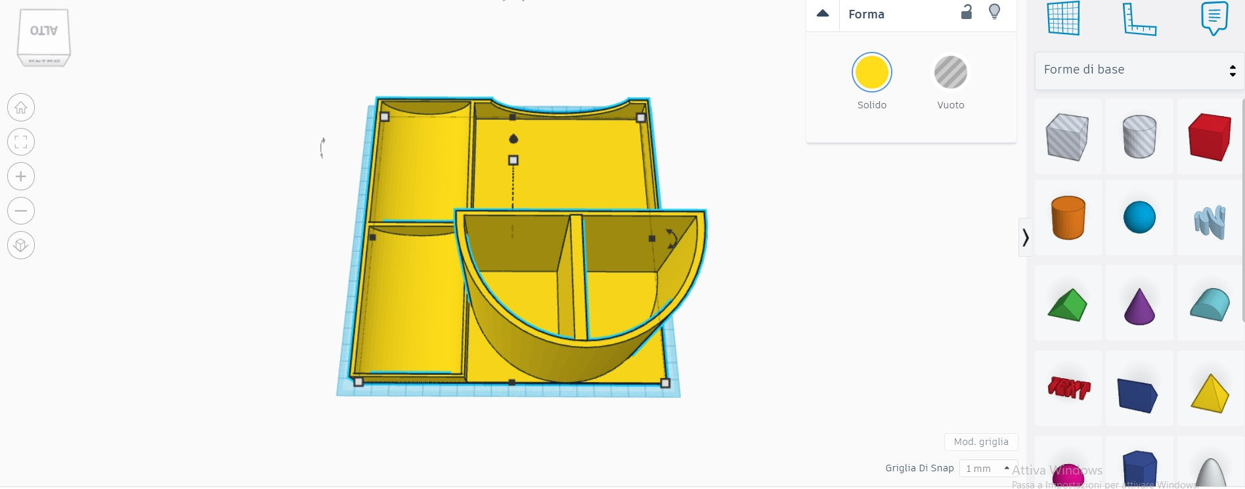Pick the red box shape

(1209, 137)
